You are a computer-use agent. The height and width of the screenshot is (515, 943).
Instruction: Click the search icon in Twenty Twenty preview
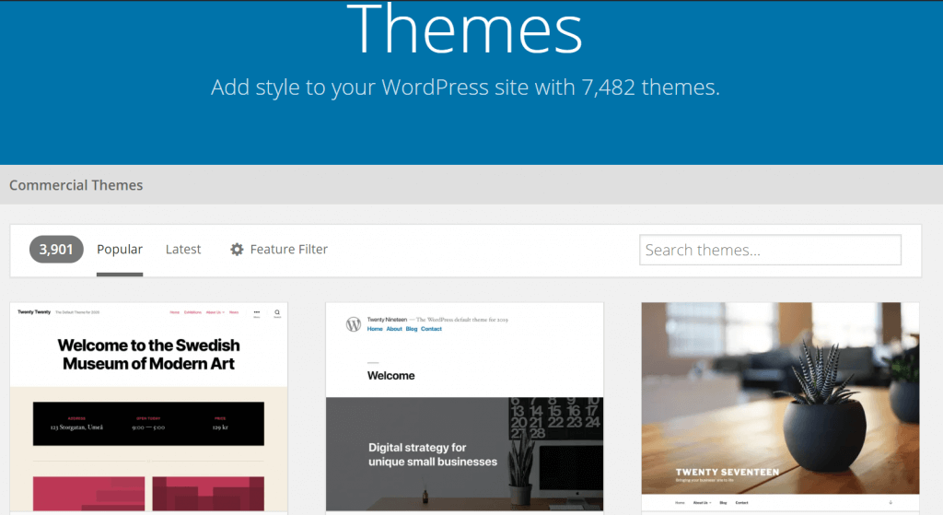(x=277, y=313)
